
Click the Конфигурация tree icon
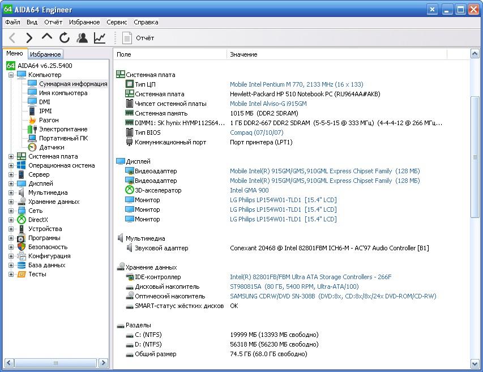coord(22,256)
